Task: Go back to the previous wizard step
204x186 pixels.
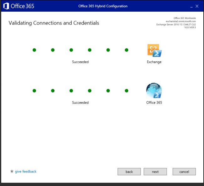Action: 129,172
